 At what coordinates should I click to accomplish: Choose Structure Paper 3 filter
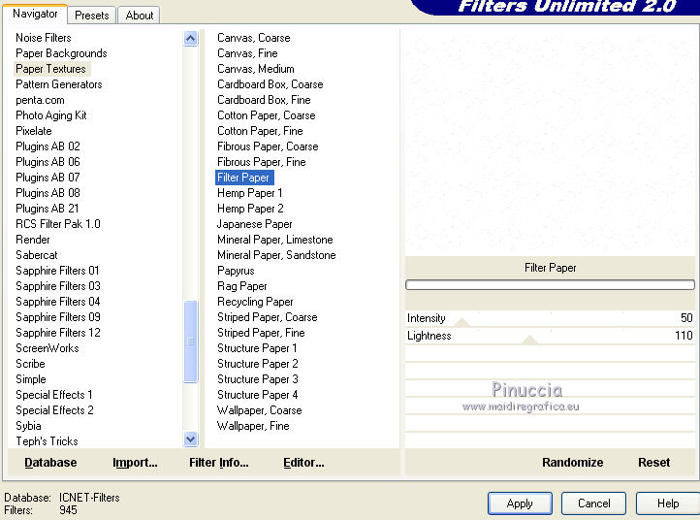coord(257,379)
